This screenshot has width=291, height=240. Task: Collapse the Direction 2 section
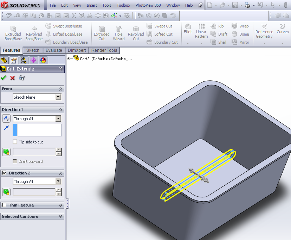pyautogui.click(x=60, y=173)
